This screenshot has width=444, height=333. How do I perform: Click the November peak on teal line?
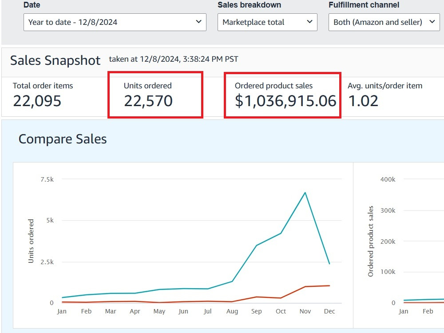point(305,193)
